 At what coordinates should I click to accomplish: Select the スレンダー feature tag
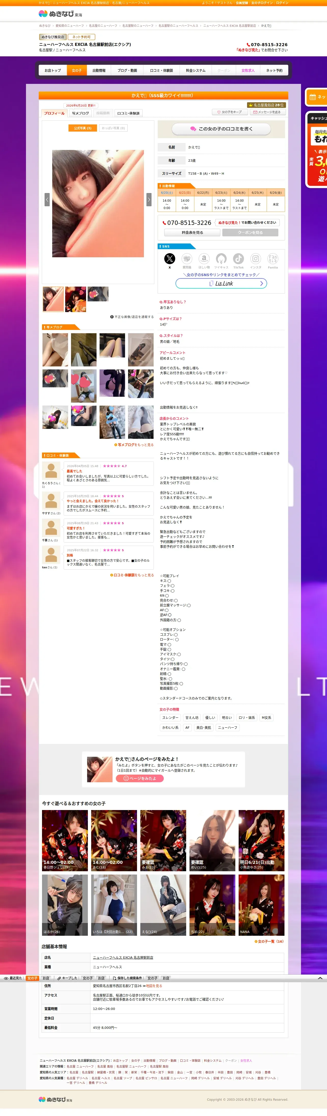(x=170, y=718)
